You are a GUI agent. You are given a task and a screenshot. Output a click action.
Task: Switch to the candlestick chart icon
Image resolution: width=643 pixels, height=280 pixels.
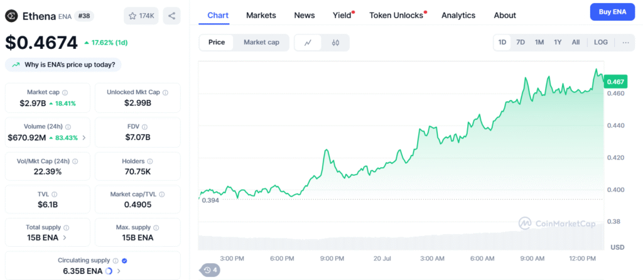pyautogui.click(x=335, y=43)
